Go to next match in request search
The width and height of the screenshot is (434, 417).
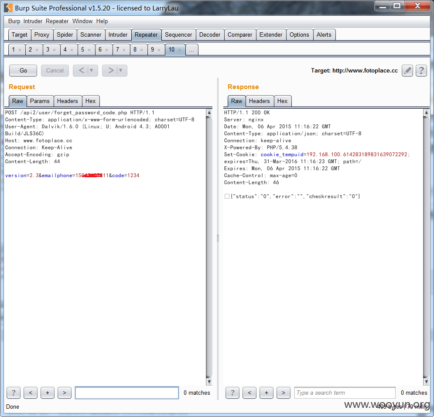click(65, 393)
